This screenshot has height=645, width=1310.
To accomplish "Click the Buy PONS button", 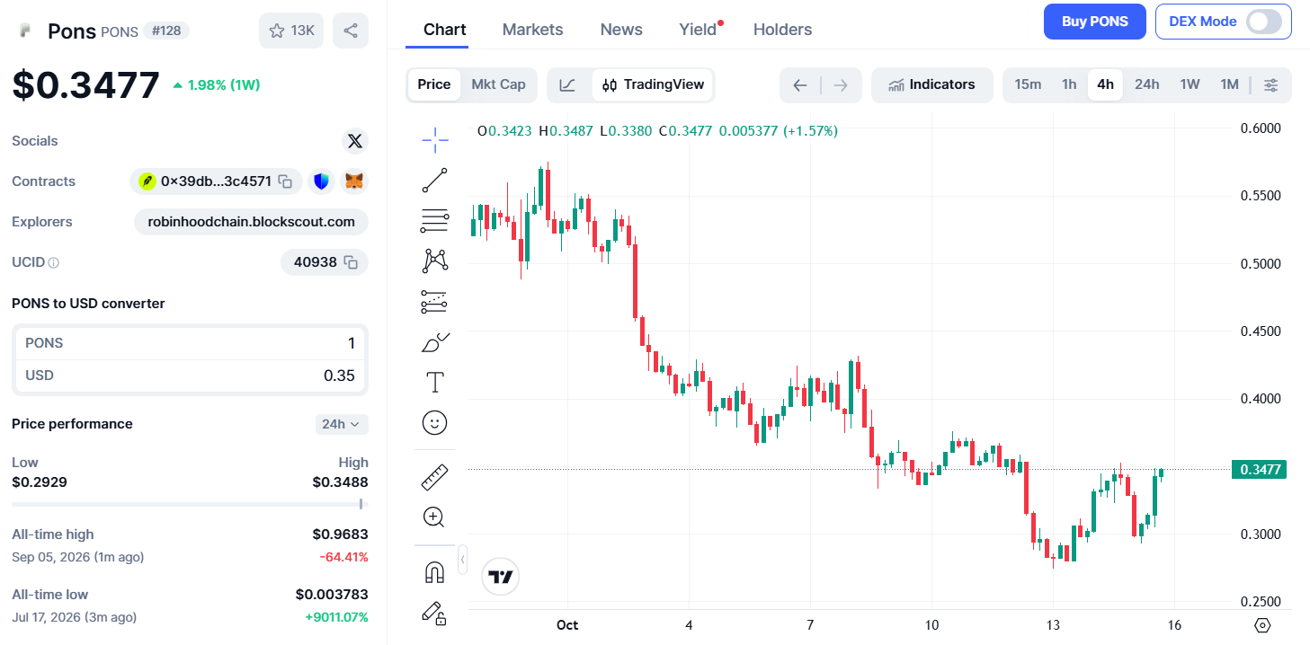I will (x=1095, y=22).
